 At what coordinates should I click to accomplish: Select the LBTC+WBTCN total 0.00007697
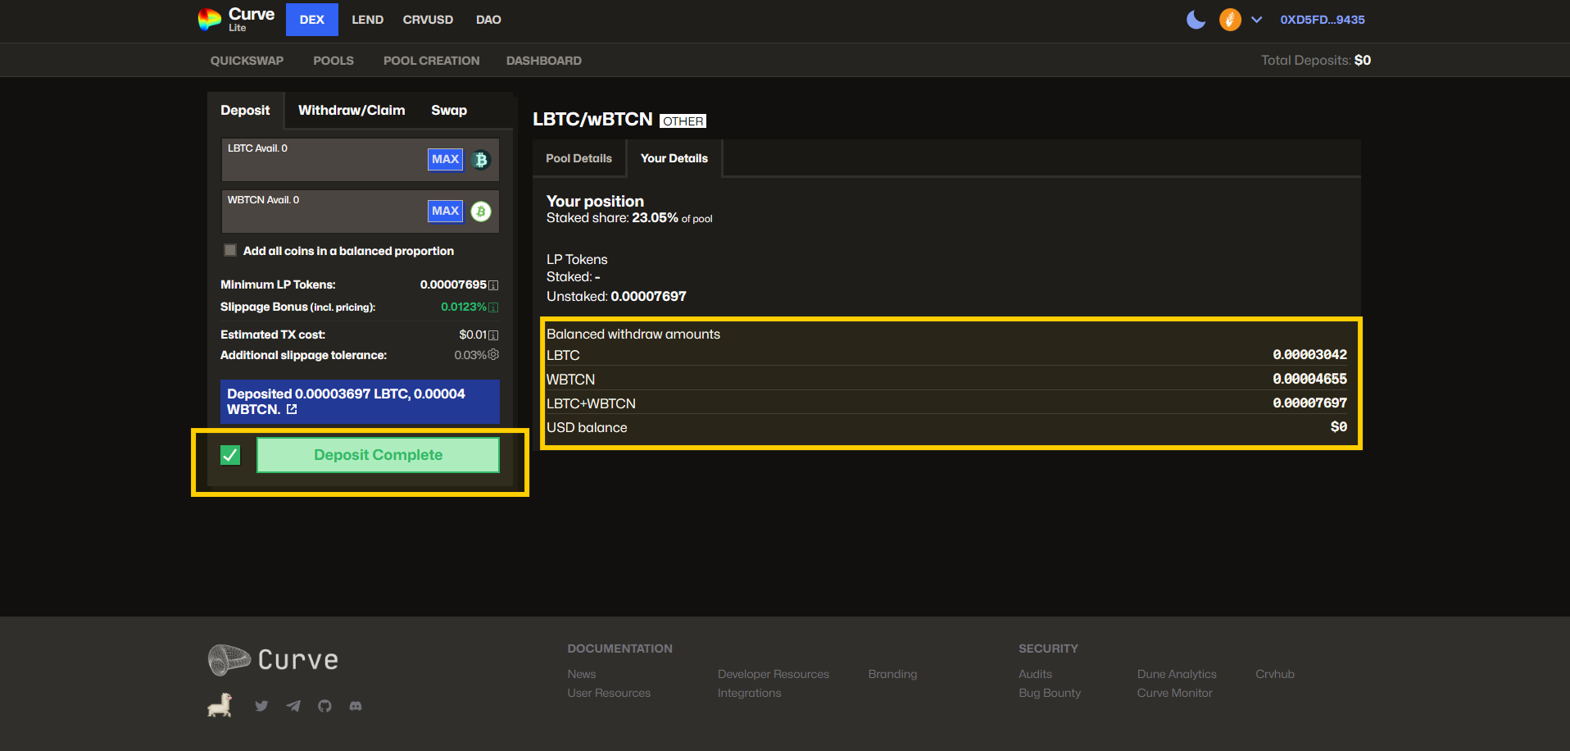[1309, 403]
